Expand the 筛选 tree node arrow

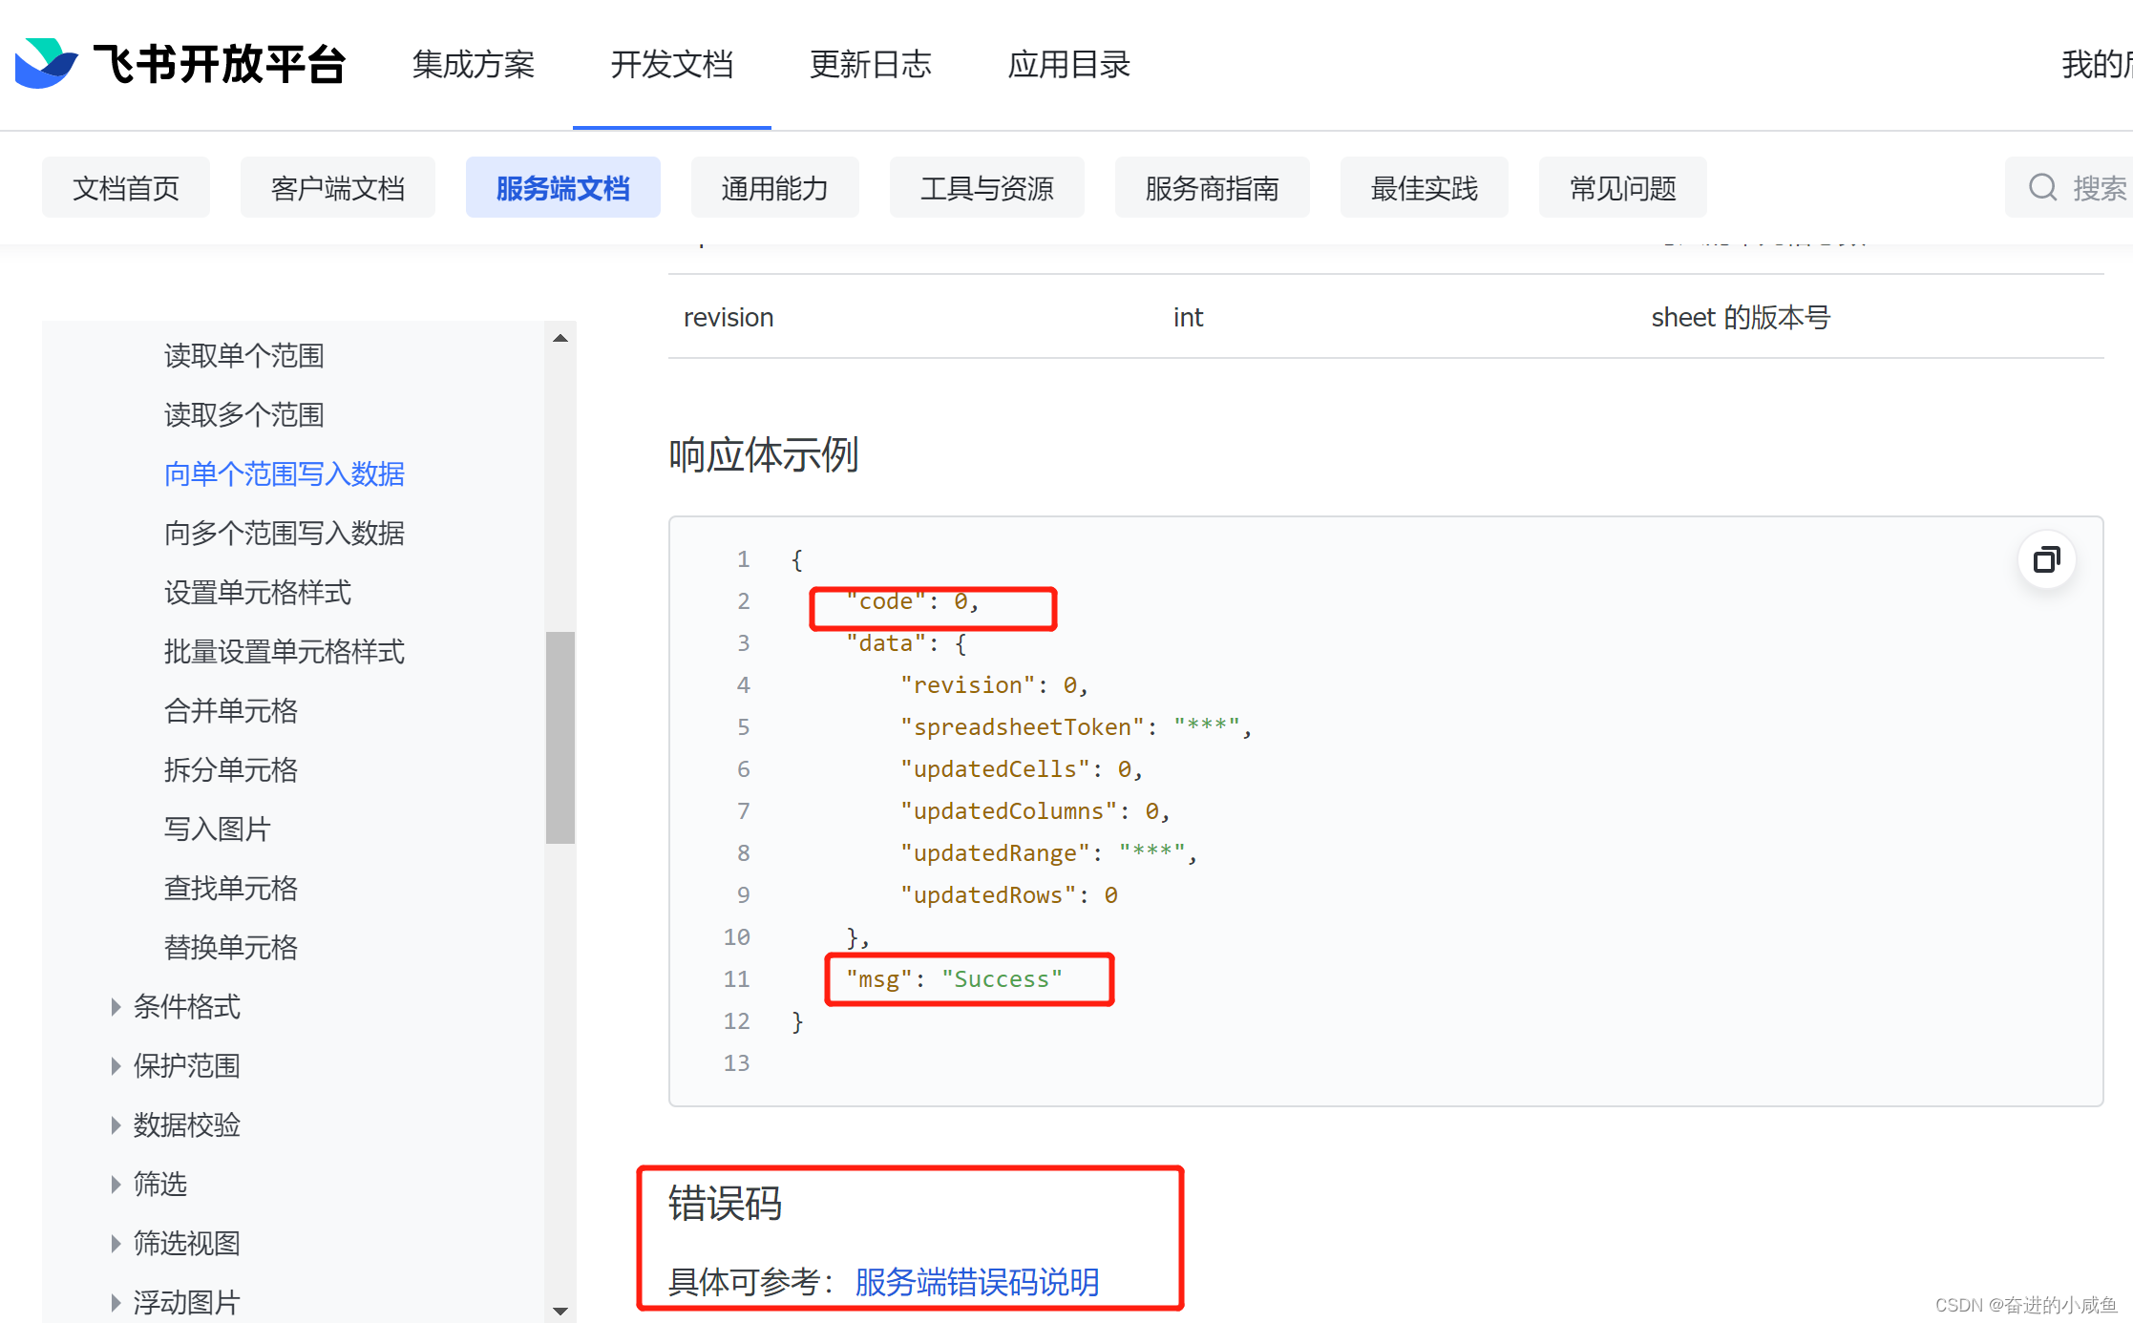click(116, 1185)
